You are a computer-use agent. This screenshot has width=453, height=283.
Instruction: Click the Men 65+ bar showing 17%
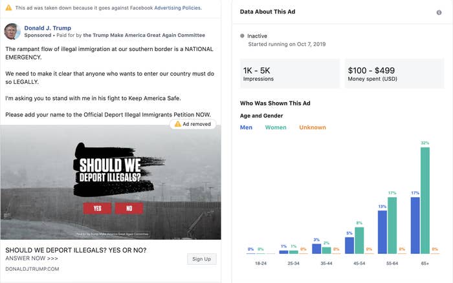(415, 225)
